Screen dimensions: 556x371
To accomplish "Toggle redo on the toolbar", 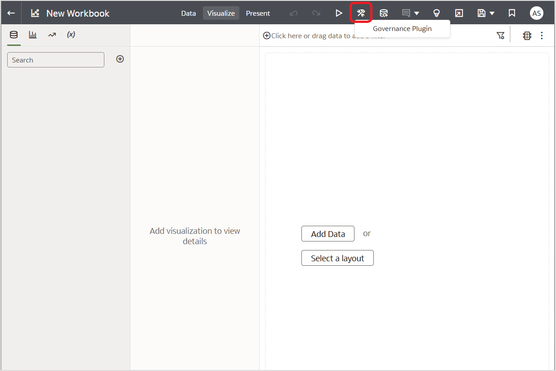I will pyautogui.click(x=316, y=13).
